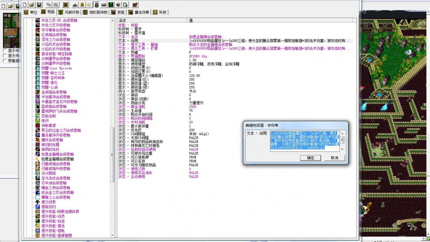Screen dimensions: 430x242
Task: Open the Terrain Editor toolbar icon
Action: coord(75,5)
